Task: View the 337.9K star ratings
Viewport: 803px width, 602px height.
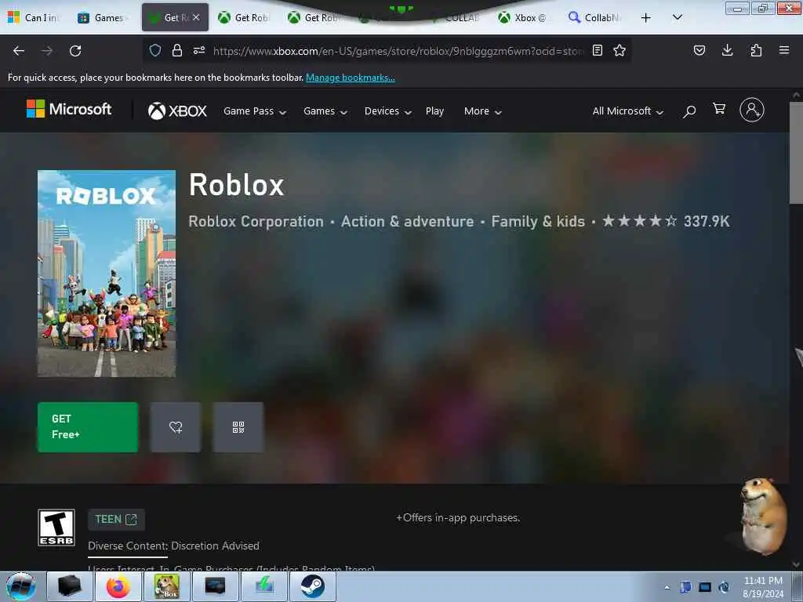Action: [x=666, y=221]
